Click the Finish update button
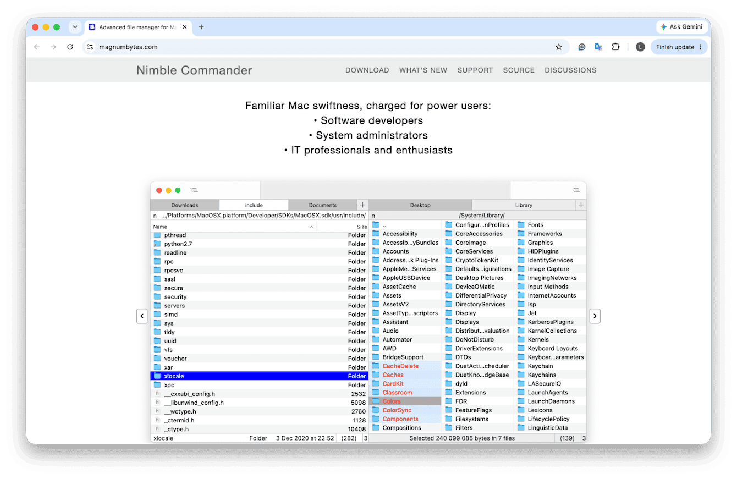 tap(679, 47)
